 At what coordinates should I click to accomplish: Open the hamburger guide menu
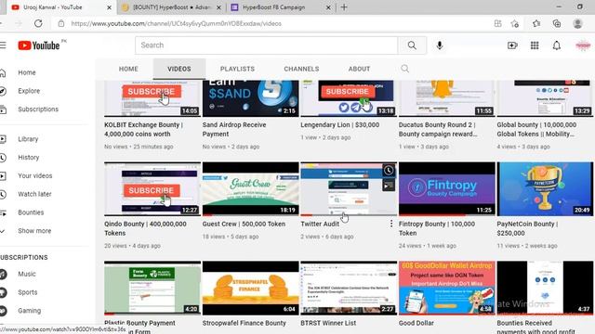[x=3, y=45]
